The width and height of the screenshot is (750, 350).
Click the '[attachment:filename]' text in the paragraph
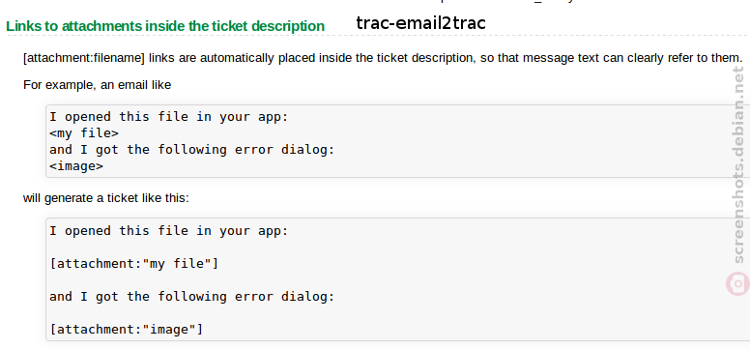pyautogui.click(x=84, y=58)
